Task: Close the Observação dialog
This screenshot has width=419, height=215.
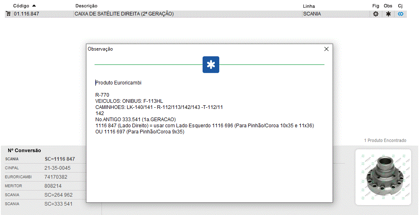Action: (x=326, y=49)
